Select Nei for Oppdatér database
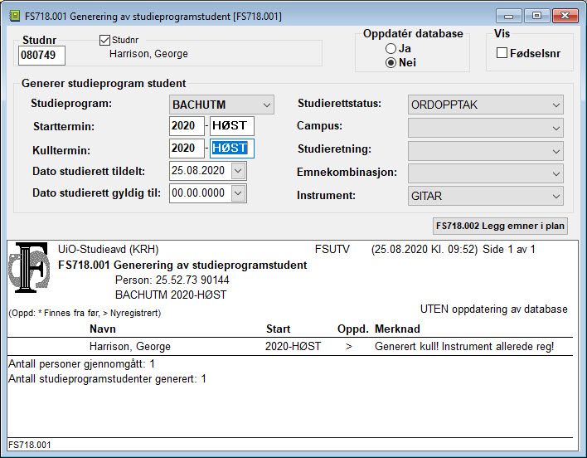The image size is (587, 458). [x=391, y=62]
